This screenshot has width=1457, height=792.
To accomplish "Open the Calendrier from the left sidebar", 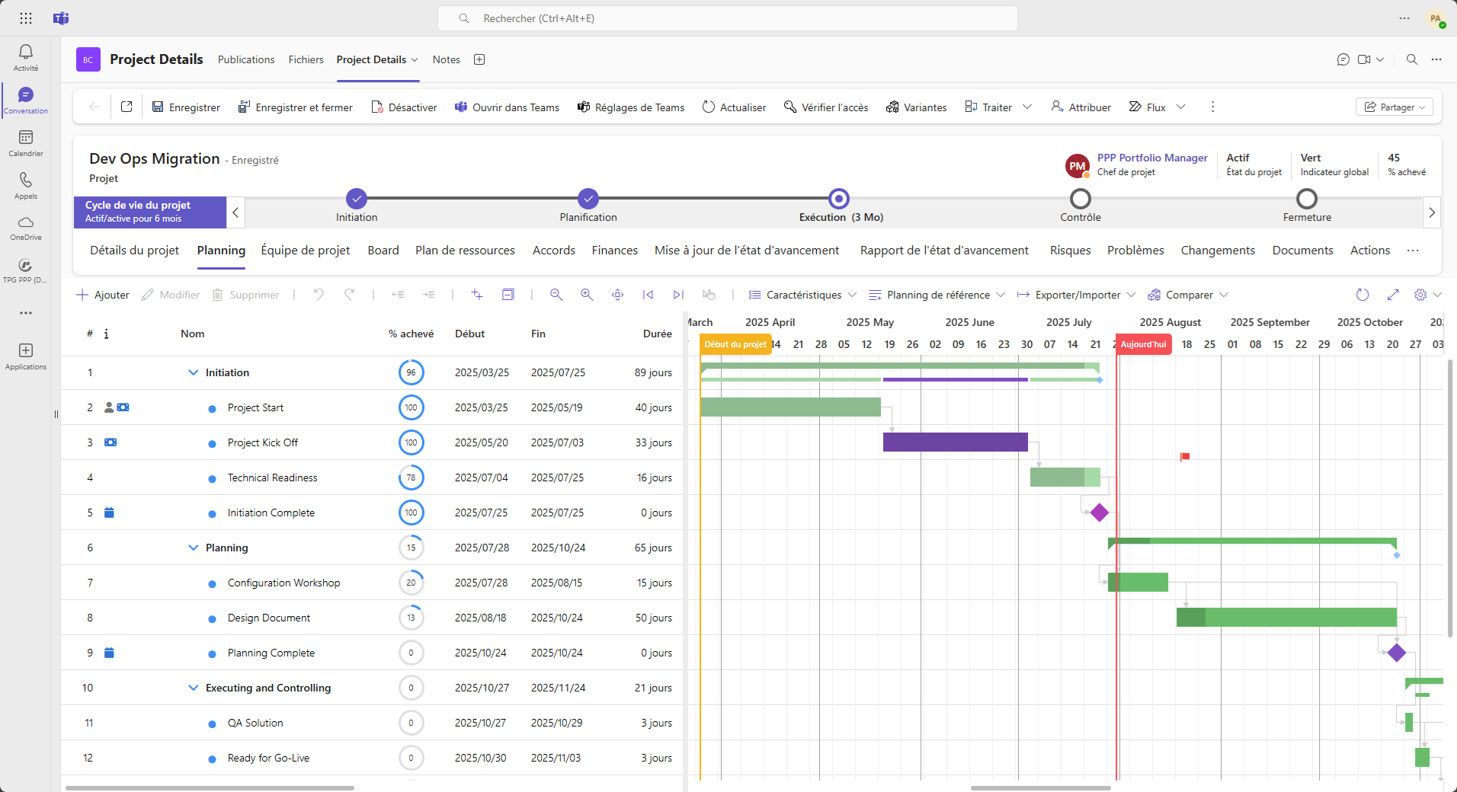I will click(25, 143).
